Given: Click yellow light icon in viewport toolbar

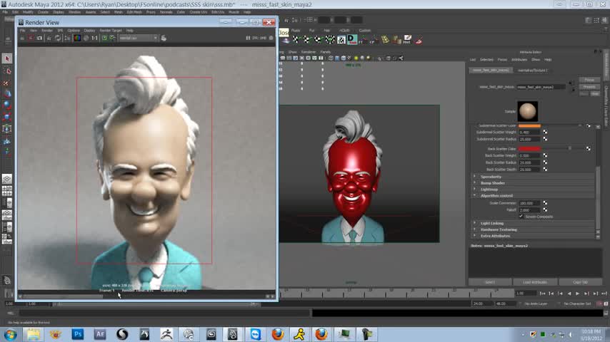Looking at the screenshot, I should [356, 58].
